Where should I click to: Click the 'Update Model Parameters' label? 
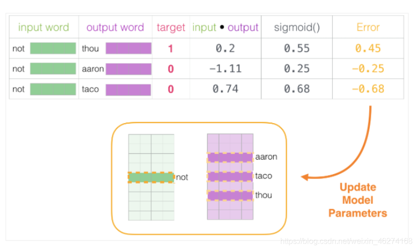tap(358, 200)
